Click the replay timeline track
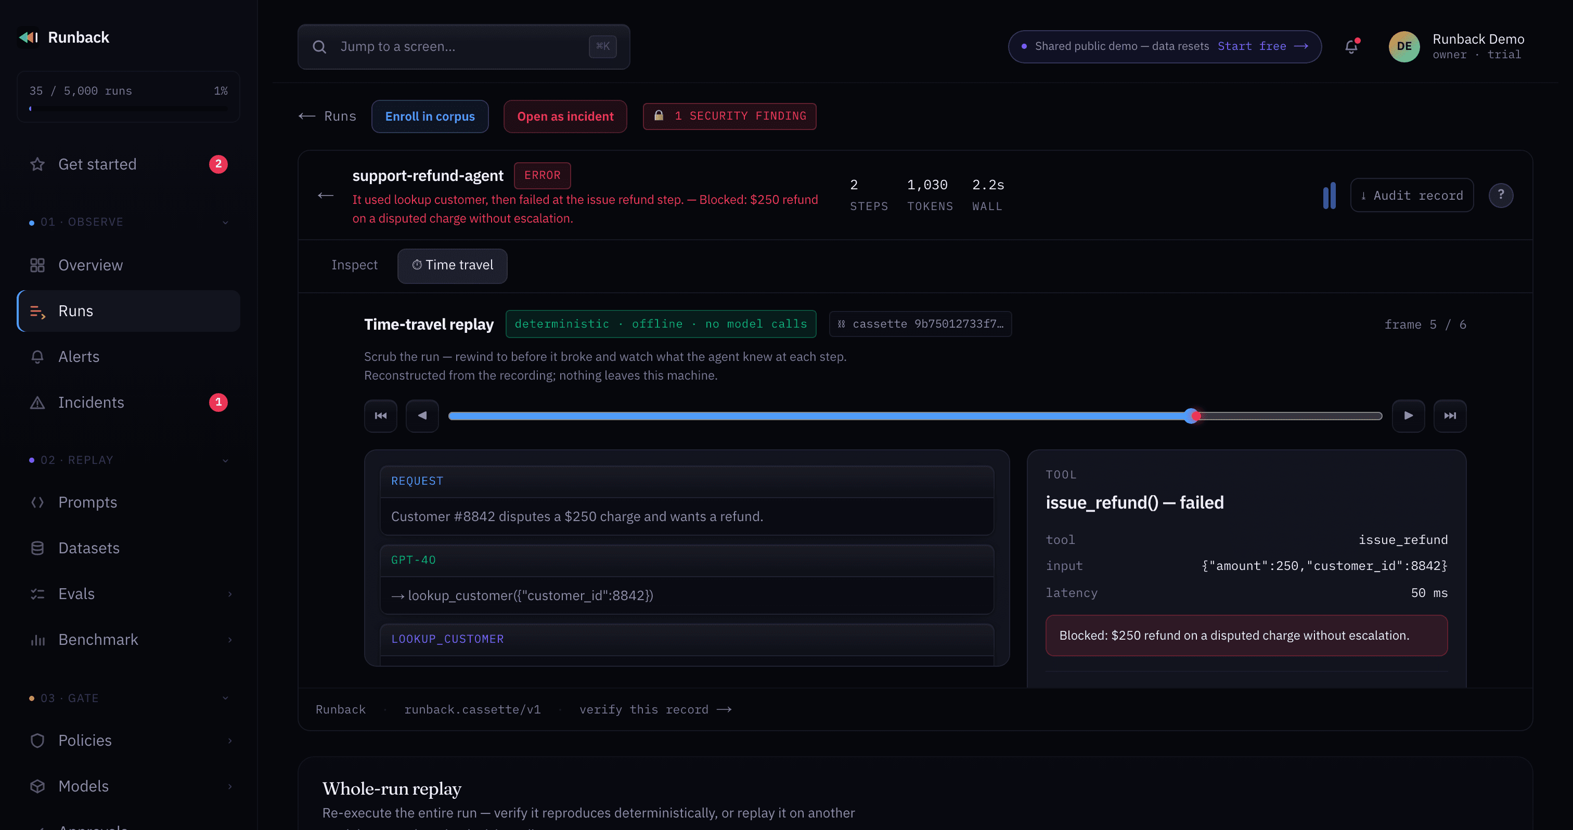 point(915,416)
